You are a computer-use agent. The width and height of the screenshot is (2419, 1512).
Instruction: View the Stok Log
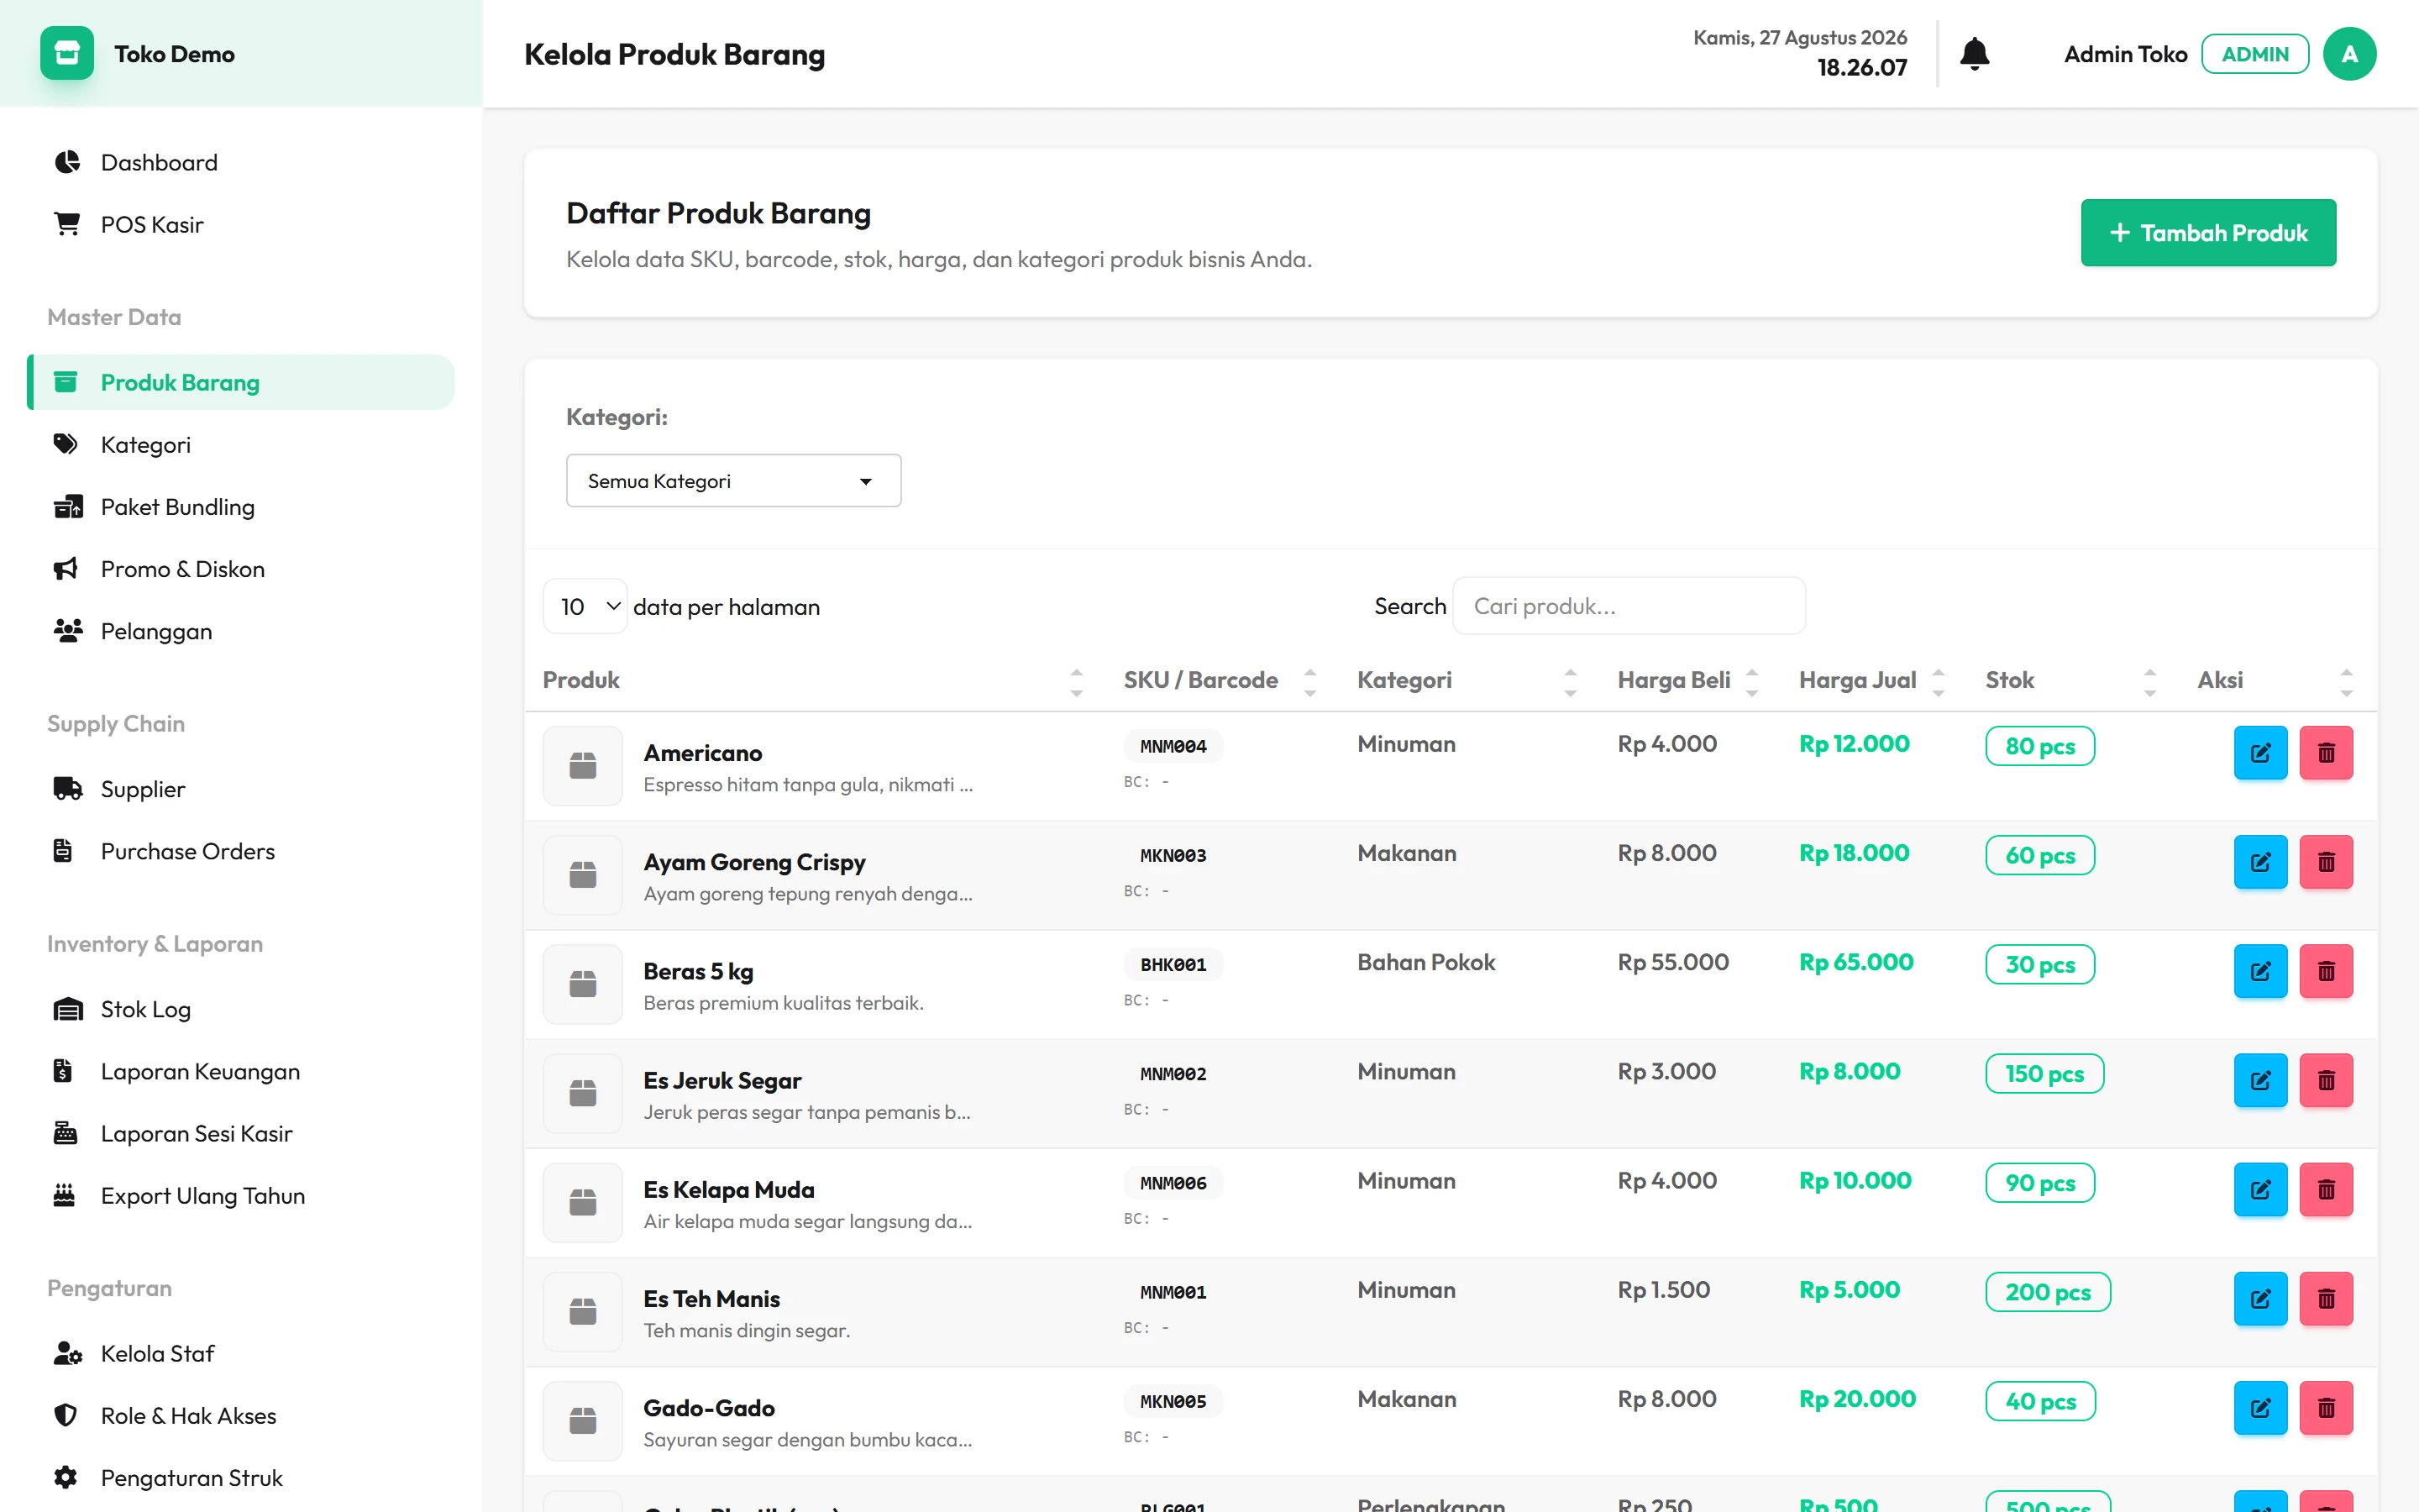tap(241, 1009)
